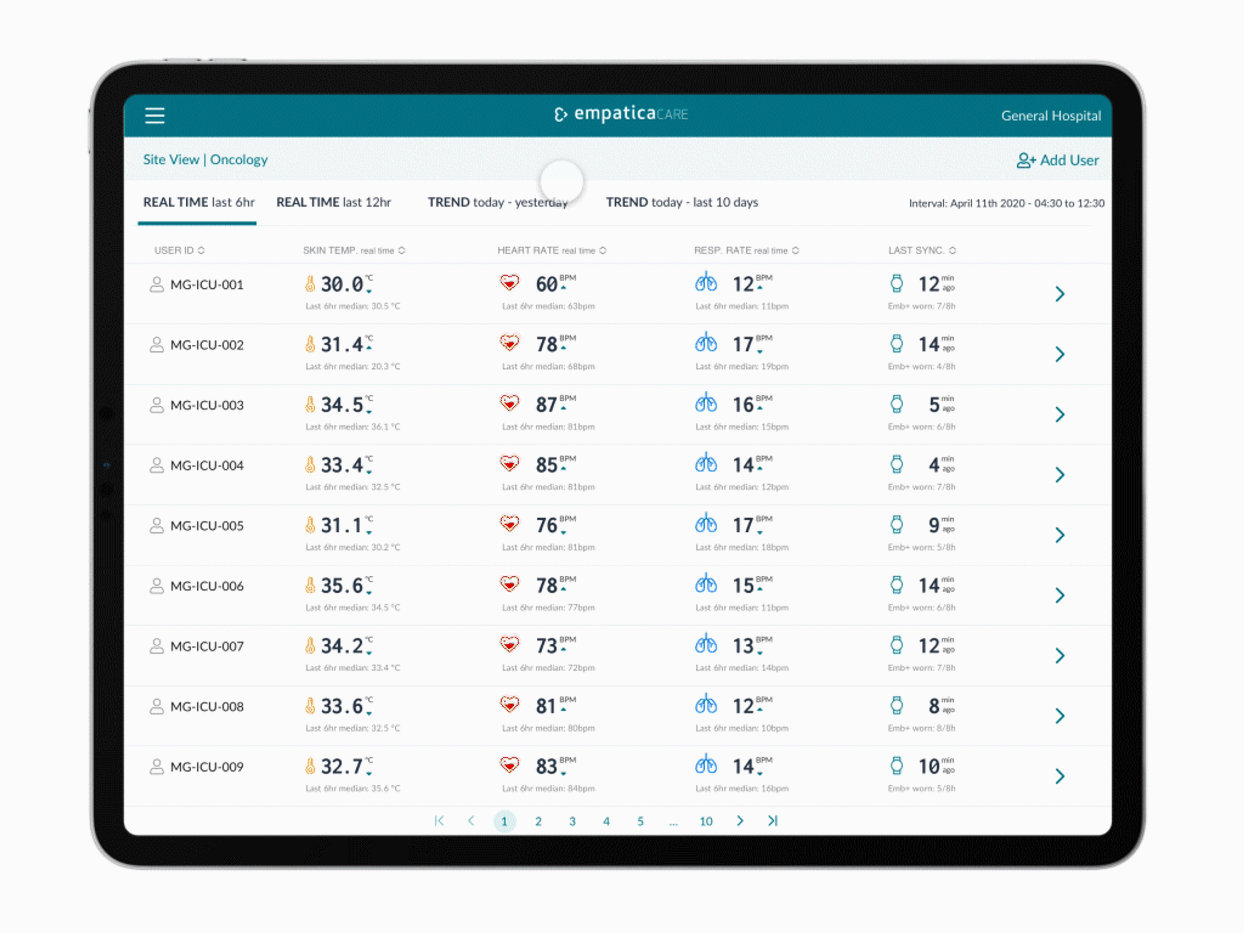Image resolution: width=1244 pixels, height=933 pixels.
Task: Sort by the SKIN TEMP column
Action: click(354, 250)
